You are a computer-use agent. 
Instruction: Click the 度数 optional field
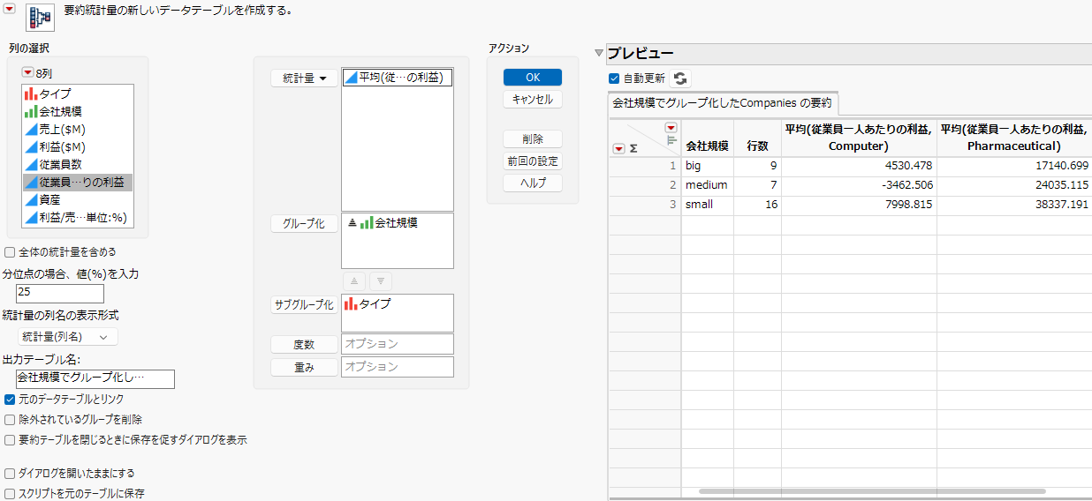tap(398, 344)
